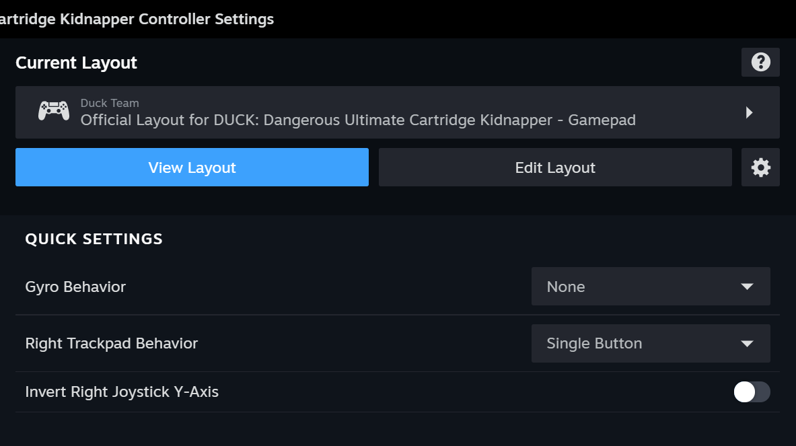Image resolution: width=796 pixels, height=446 pixels.
Task: Click the Current Layout heading
Action: click(76, 63)
